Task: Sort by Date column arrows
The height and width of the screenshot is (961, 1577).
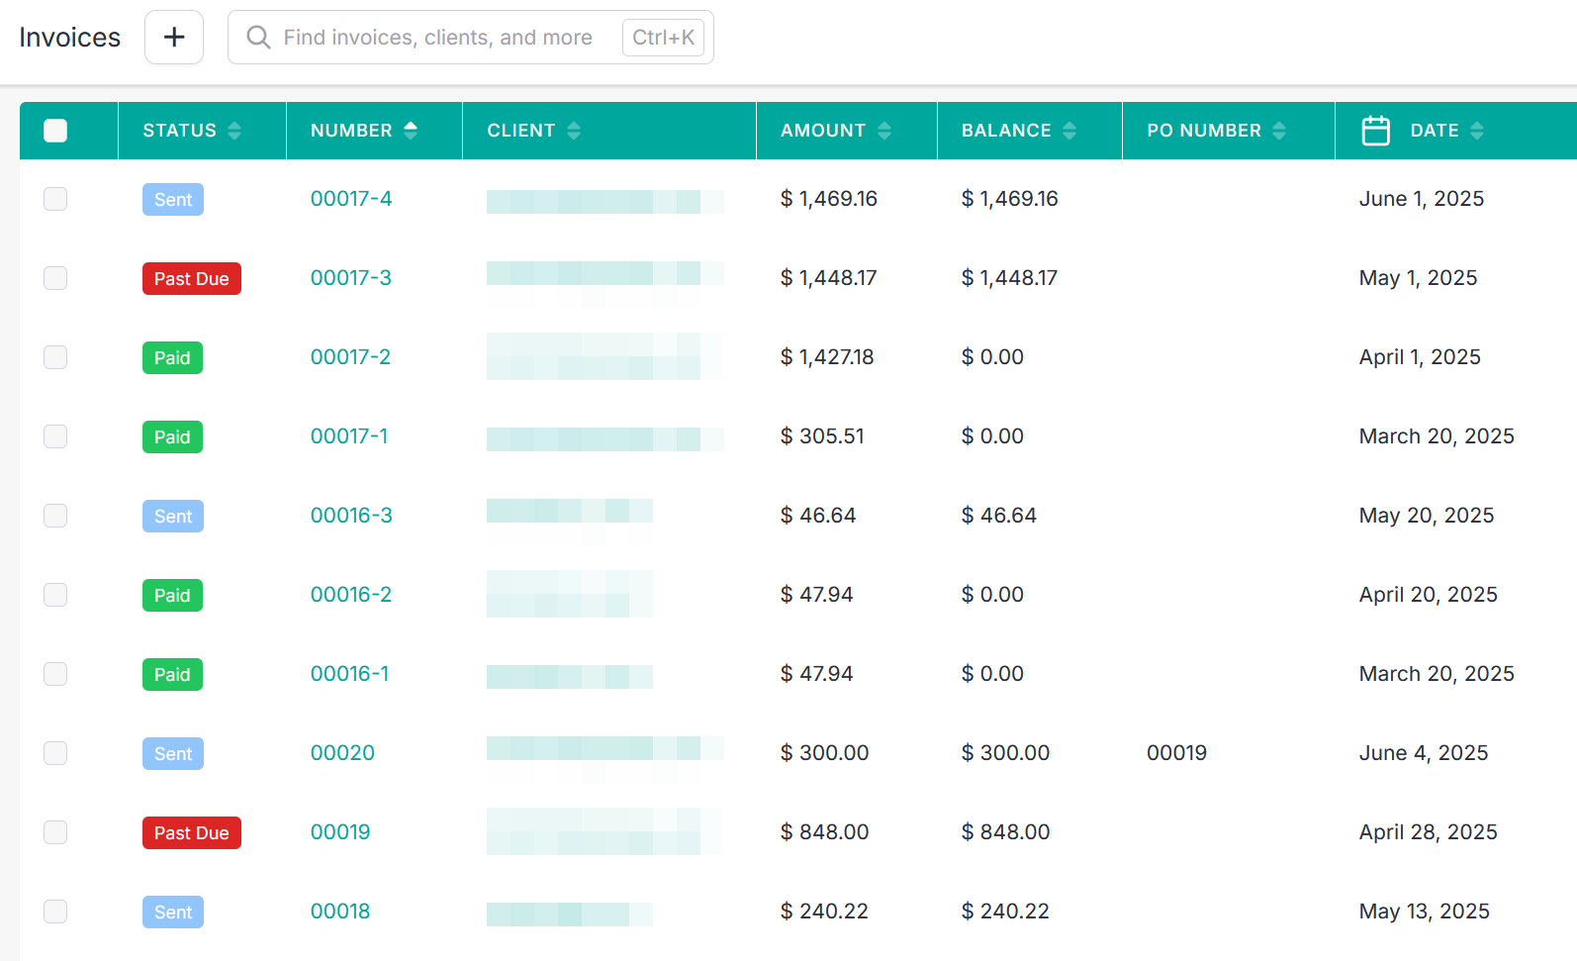Action: (1477, 131)
